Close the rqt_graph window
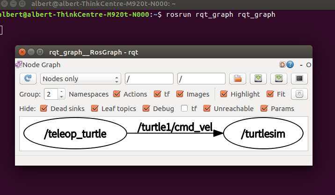The height and width of the screenshot is (195, 335). [x=22, y=52]
